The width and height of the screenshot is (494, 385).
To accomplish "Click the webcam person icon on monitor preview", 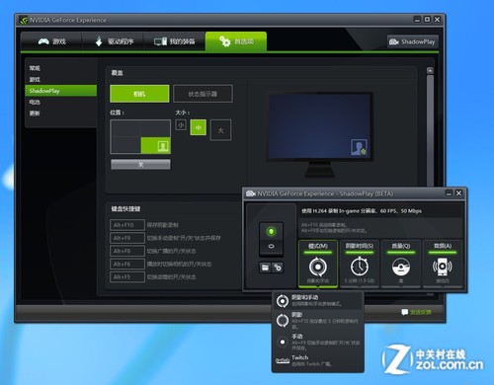I will [x=359, y=147].
